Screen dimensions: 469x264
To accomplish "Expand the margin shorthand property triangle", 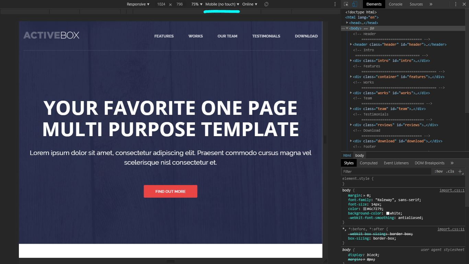I will [x=365, y=195].
